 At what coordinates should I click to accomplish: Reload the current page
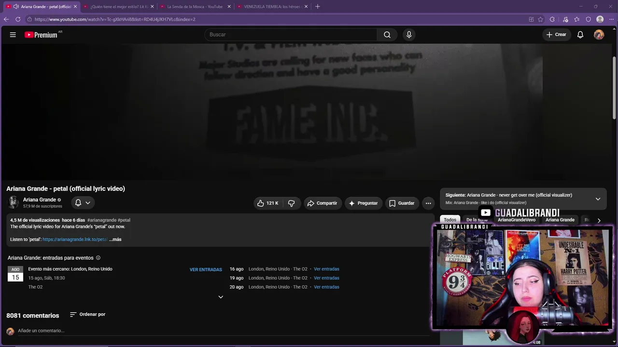(18, 19)
